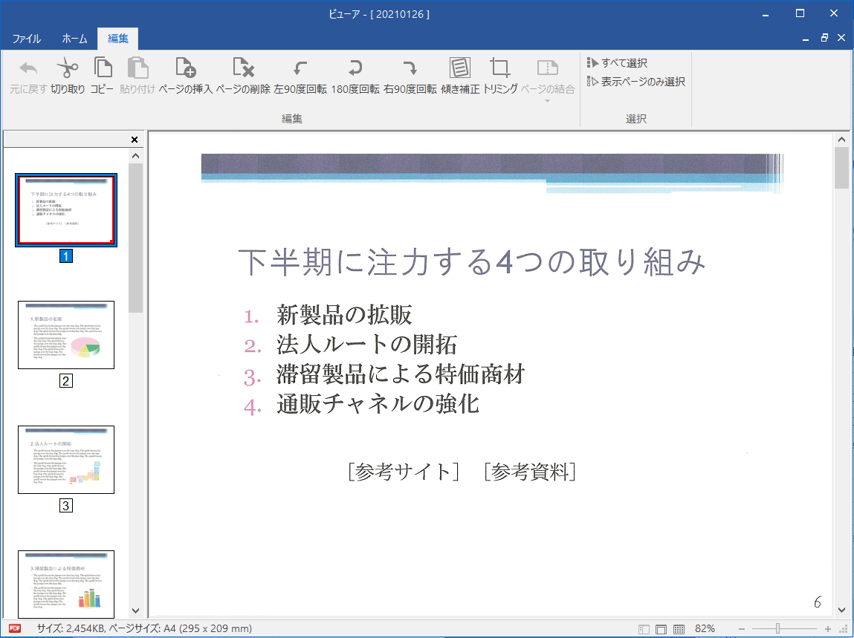Apply skew correction (傾き補正)
854x638 pixels.
[x=460, y=75]
